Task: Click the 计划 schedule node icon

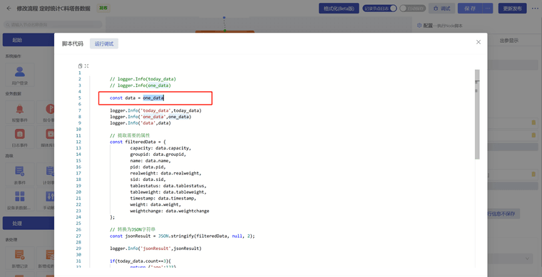Action: click(x=50, y=171)
